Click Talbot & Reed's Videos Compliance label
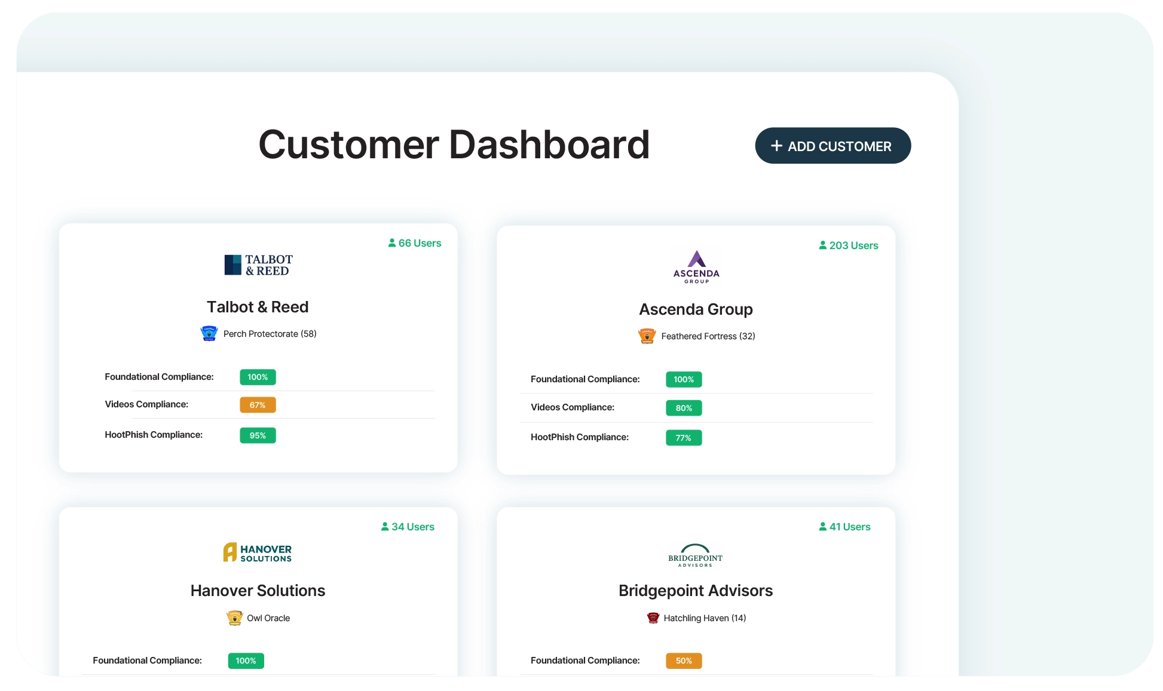1163x691 pixels. click(x=146, y=404)
